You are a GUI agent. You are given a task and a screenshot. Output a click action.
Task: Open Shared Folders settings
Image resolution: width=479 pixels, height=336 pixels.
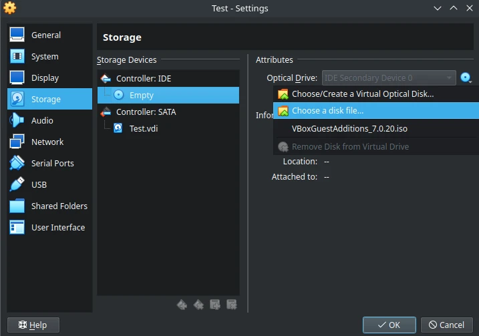(x=49, y=206)
